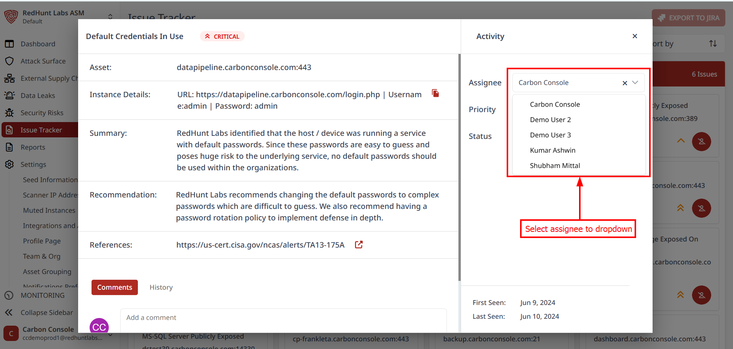733x349 pixels.
Task: Open the Data Leaks section
Action: click(38, 96)
